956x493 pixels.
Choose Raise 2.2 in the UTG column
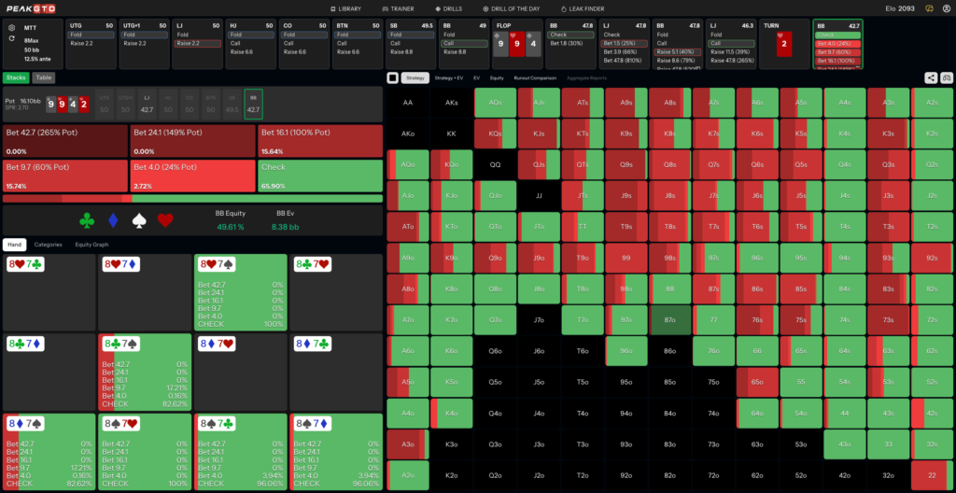pos(91,43)
